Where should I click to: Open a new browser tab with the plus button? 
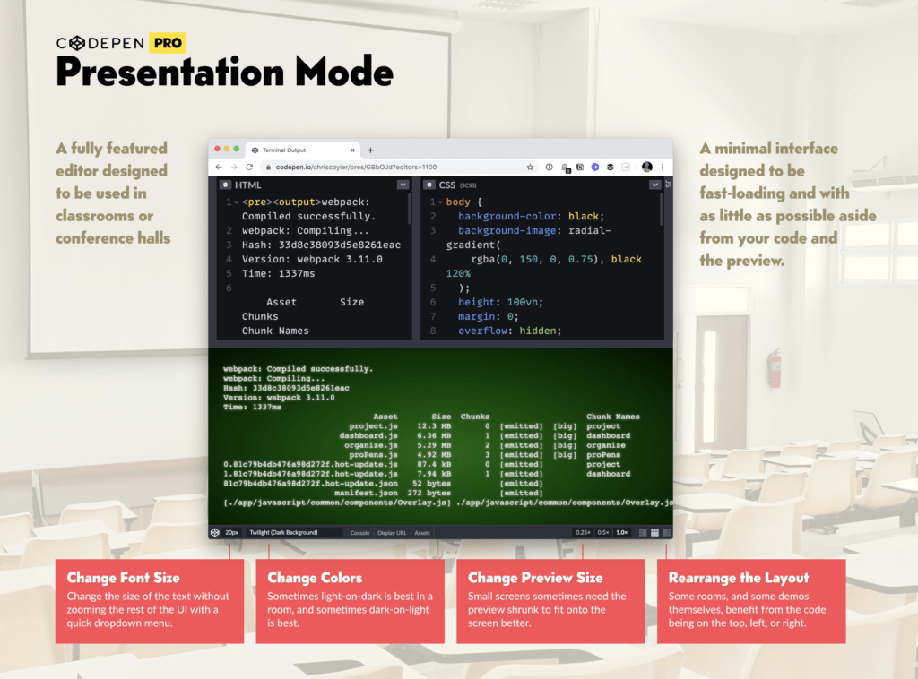370,149
